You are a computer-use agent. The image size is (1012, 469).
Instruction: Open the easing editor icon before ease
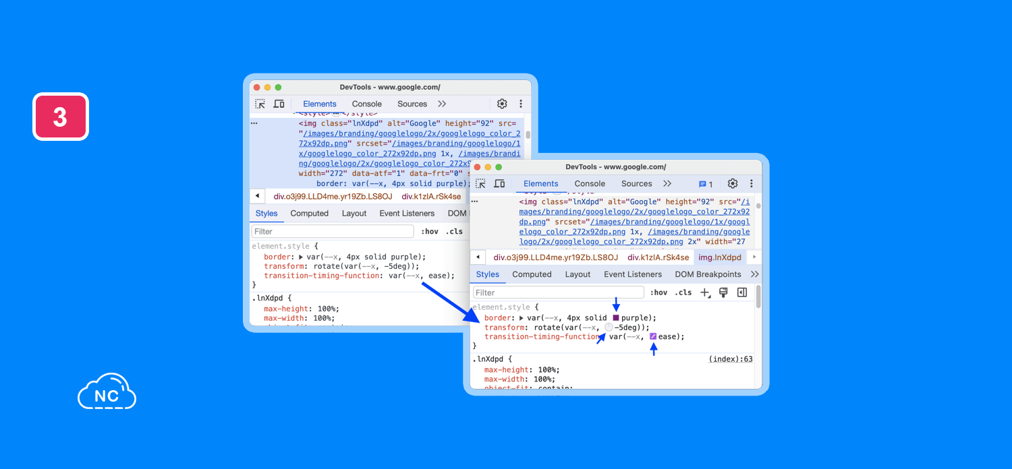pos(653,336)
